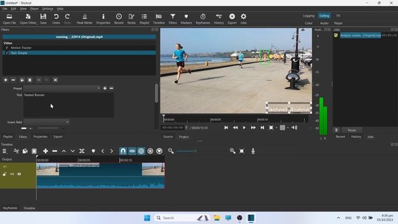This screenshot has height=224, width=398.
Task: Click the Pause jobs button
Action: coord(352,130)
